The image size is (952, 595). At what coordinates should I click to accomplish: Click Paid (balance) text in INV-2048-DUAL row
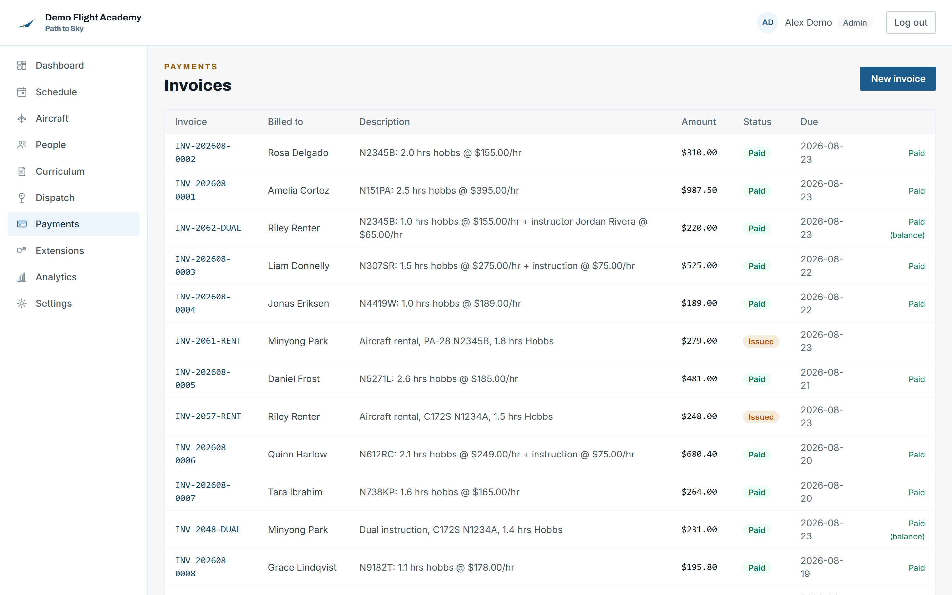pyautogui.click(x=907, y=530)
